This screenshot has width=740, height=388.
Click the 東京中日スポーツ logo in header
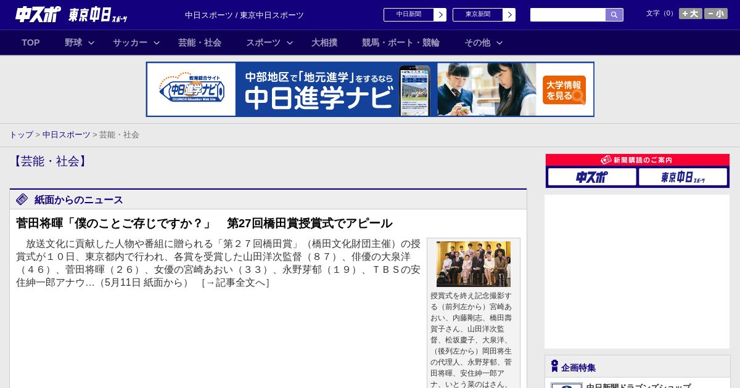[98, 15]
